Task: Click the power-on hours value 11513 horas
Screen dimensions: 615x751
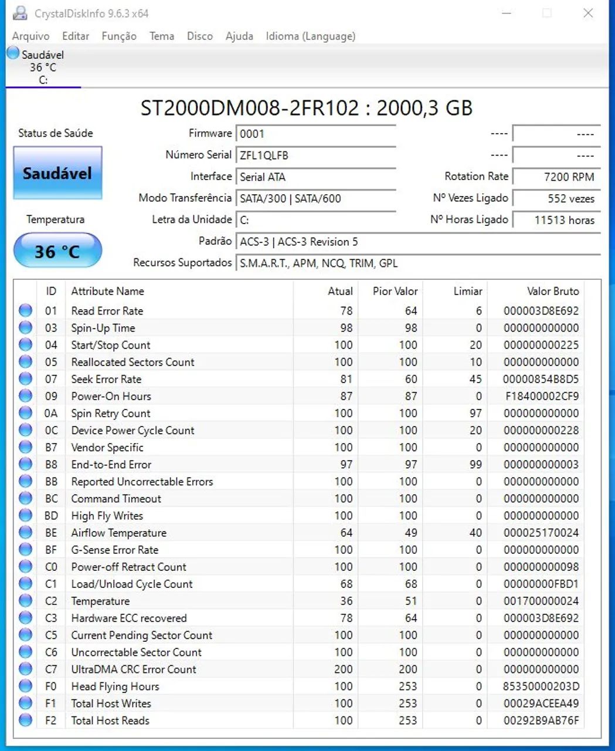Action: click(556, 220)
